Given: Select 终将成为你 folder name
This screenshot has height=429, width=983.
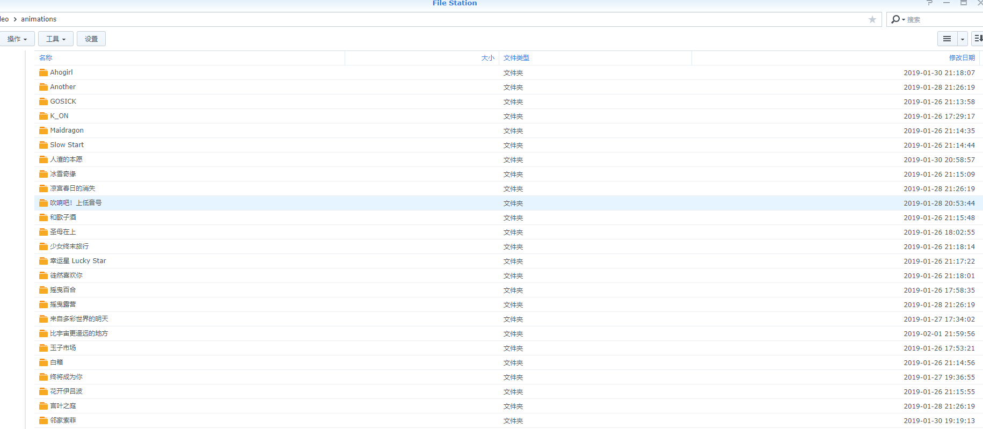Looking at the screenshot, I should [66, 377].
